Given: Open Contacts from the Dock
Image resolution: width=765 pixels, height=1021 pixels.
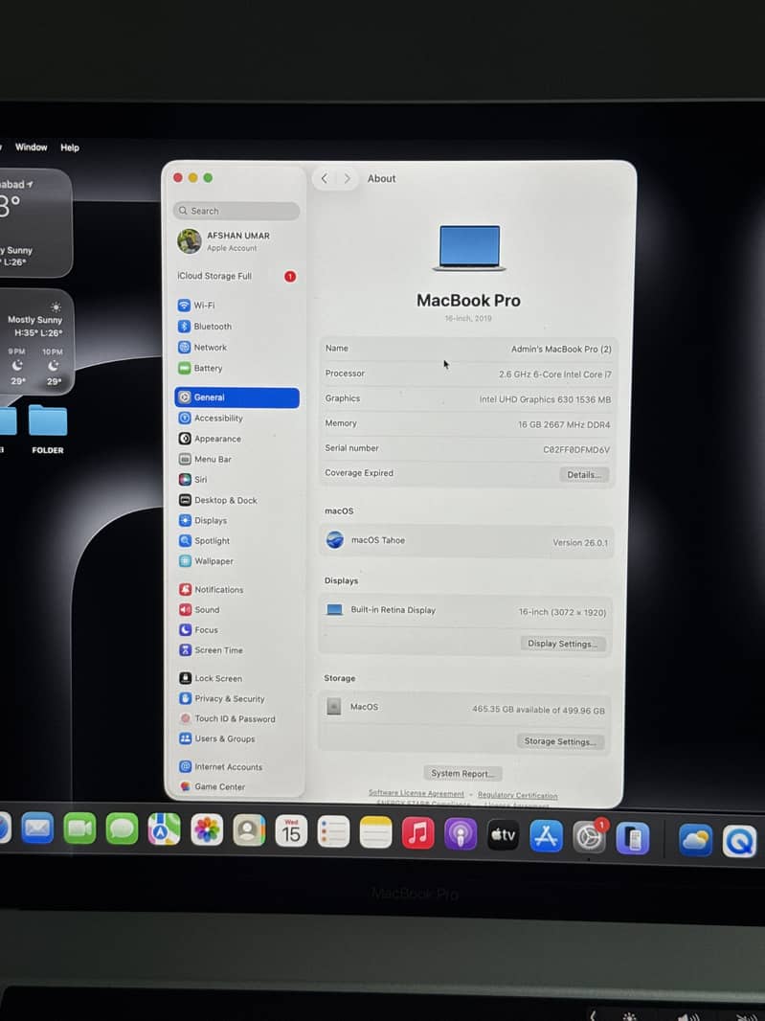Looking at the screenshot, I should [x=249, y=830].
